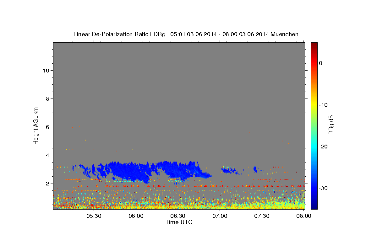The width and height of the screenshot is (377, 251).
Task: Click the colorbar value -20
Action: pos(323,147)
